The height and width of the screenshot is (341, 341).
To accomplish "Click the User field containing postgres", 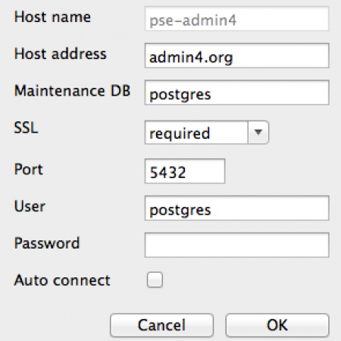I will [x=236, y=208].
